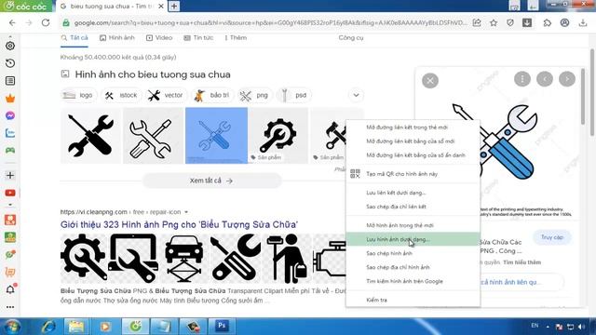
Task: Open the shield protection icon in toolbar
Action: pyautogui.click(x=510, y=22)
